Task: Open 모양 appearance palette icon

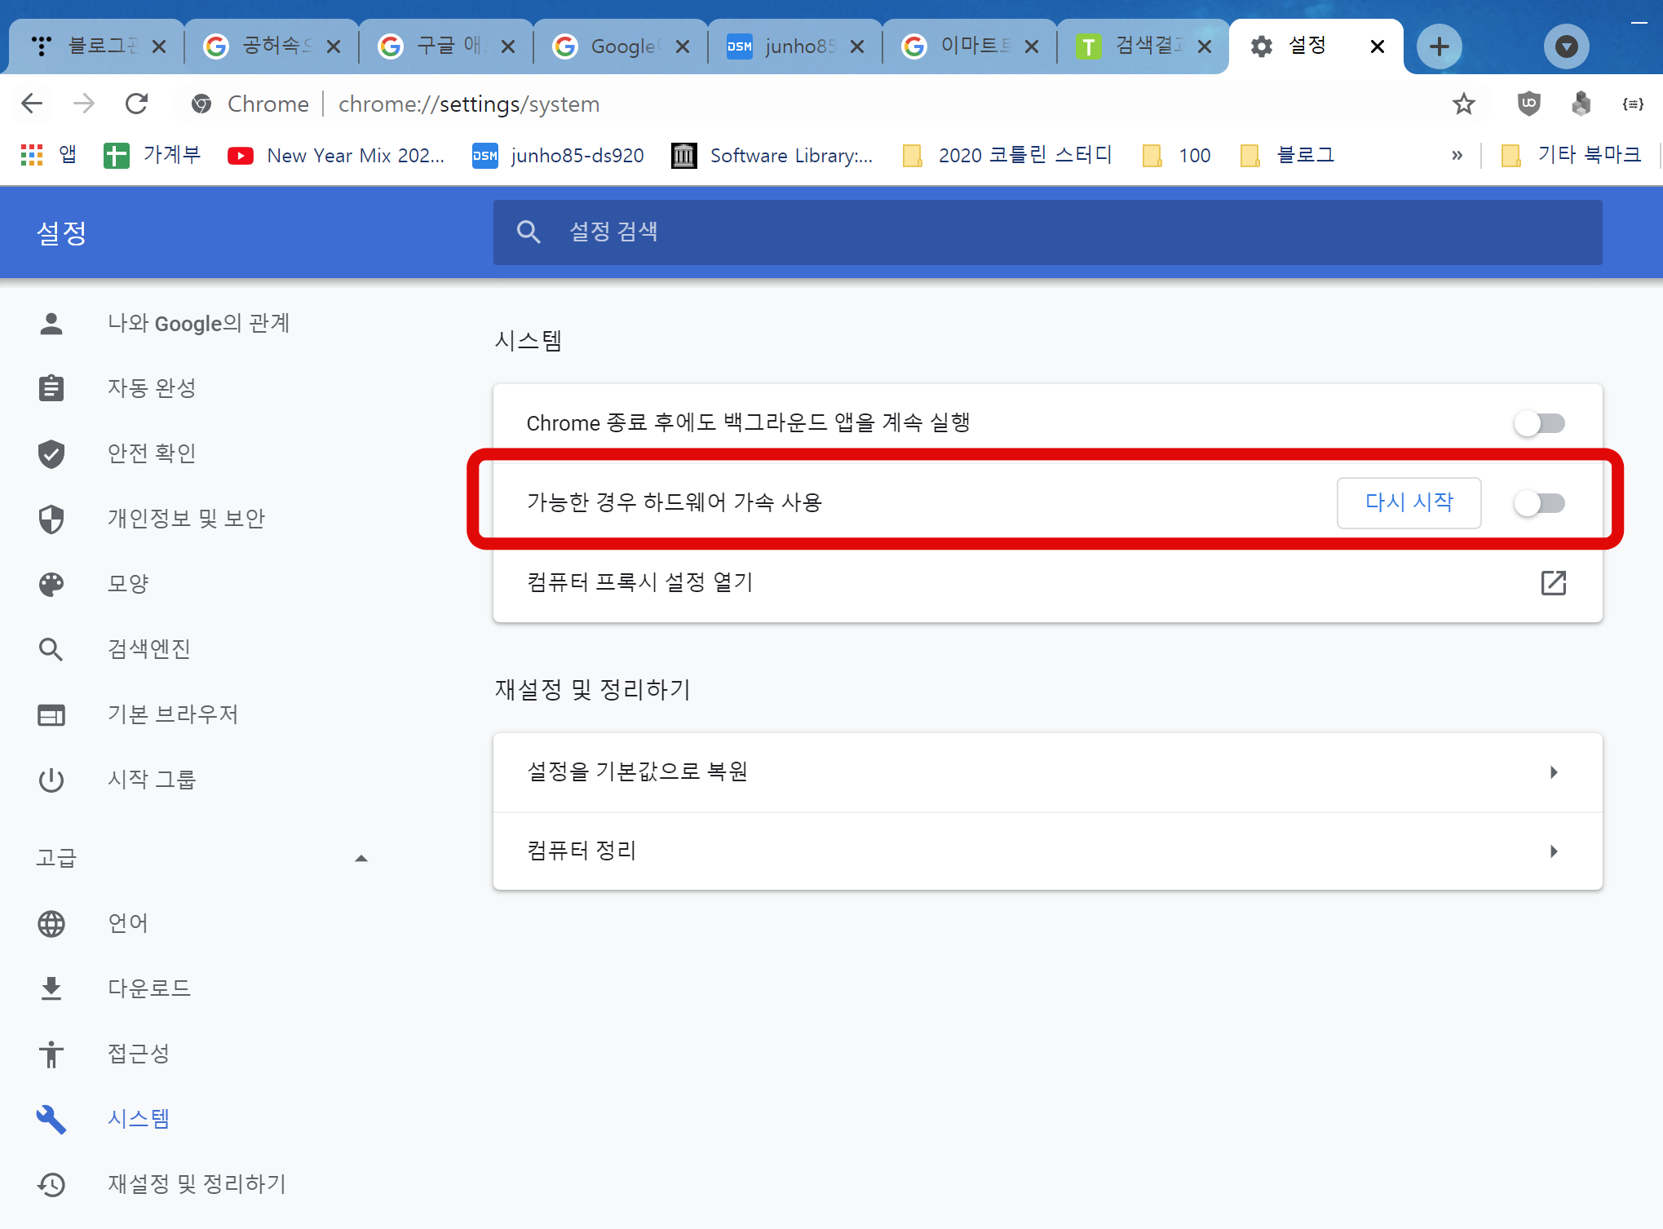Action: 51,584
